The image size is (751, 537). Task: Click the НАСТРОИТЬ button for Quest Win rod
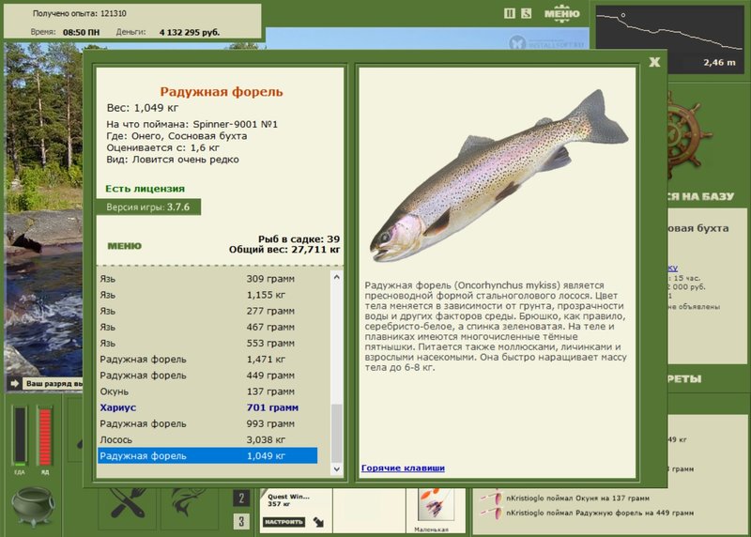coord(284,522)
